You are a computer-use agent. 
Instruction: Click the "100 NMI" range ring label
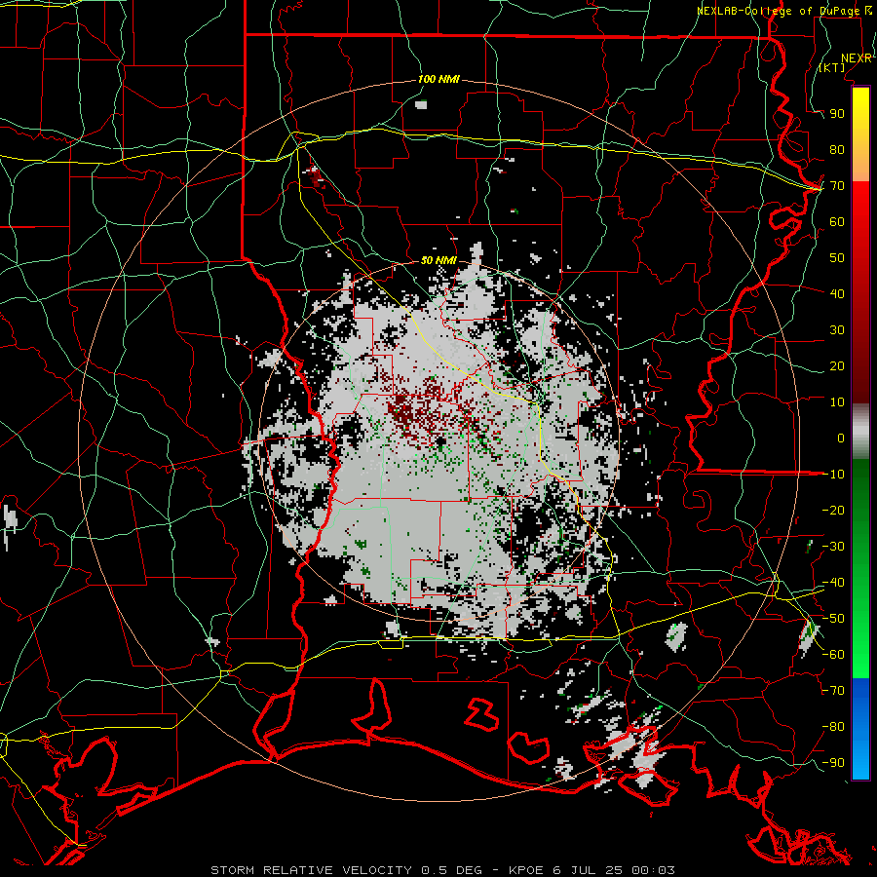(x=438, y=80)
